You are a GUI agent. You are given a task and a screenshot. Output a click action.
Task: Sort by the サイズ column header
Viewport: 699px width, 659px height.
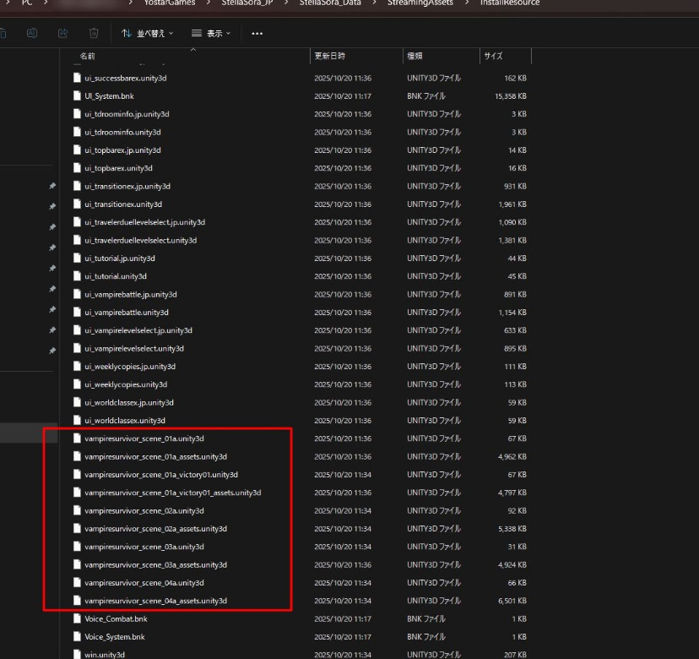[x=493, y=56]
